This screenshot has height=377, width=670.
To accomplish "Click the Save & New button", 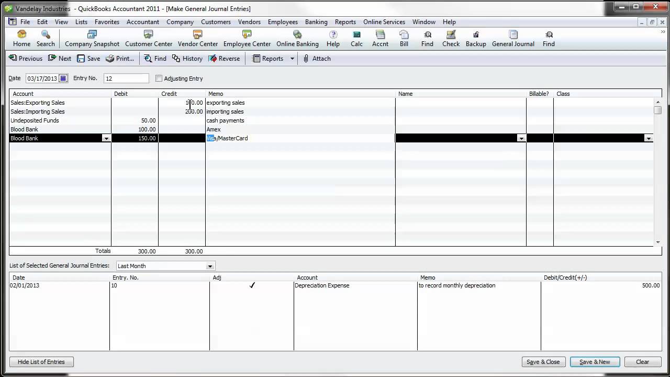I will 595,362.
